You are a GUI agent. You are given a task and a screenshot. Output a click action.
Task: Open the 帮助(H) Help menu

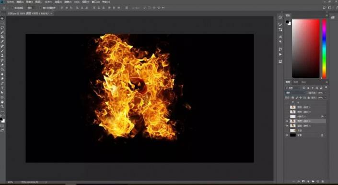106,2
